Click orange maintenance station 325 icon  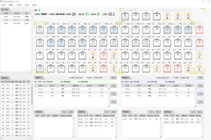pos(157,69)
